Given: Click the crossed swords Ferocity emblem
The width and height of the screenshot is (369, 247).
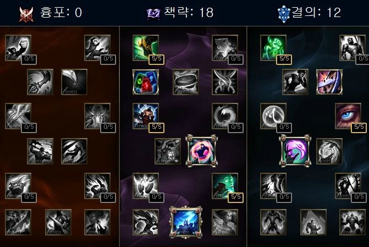Looking at the screenshot, I should tap(26, 14).
